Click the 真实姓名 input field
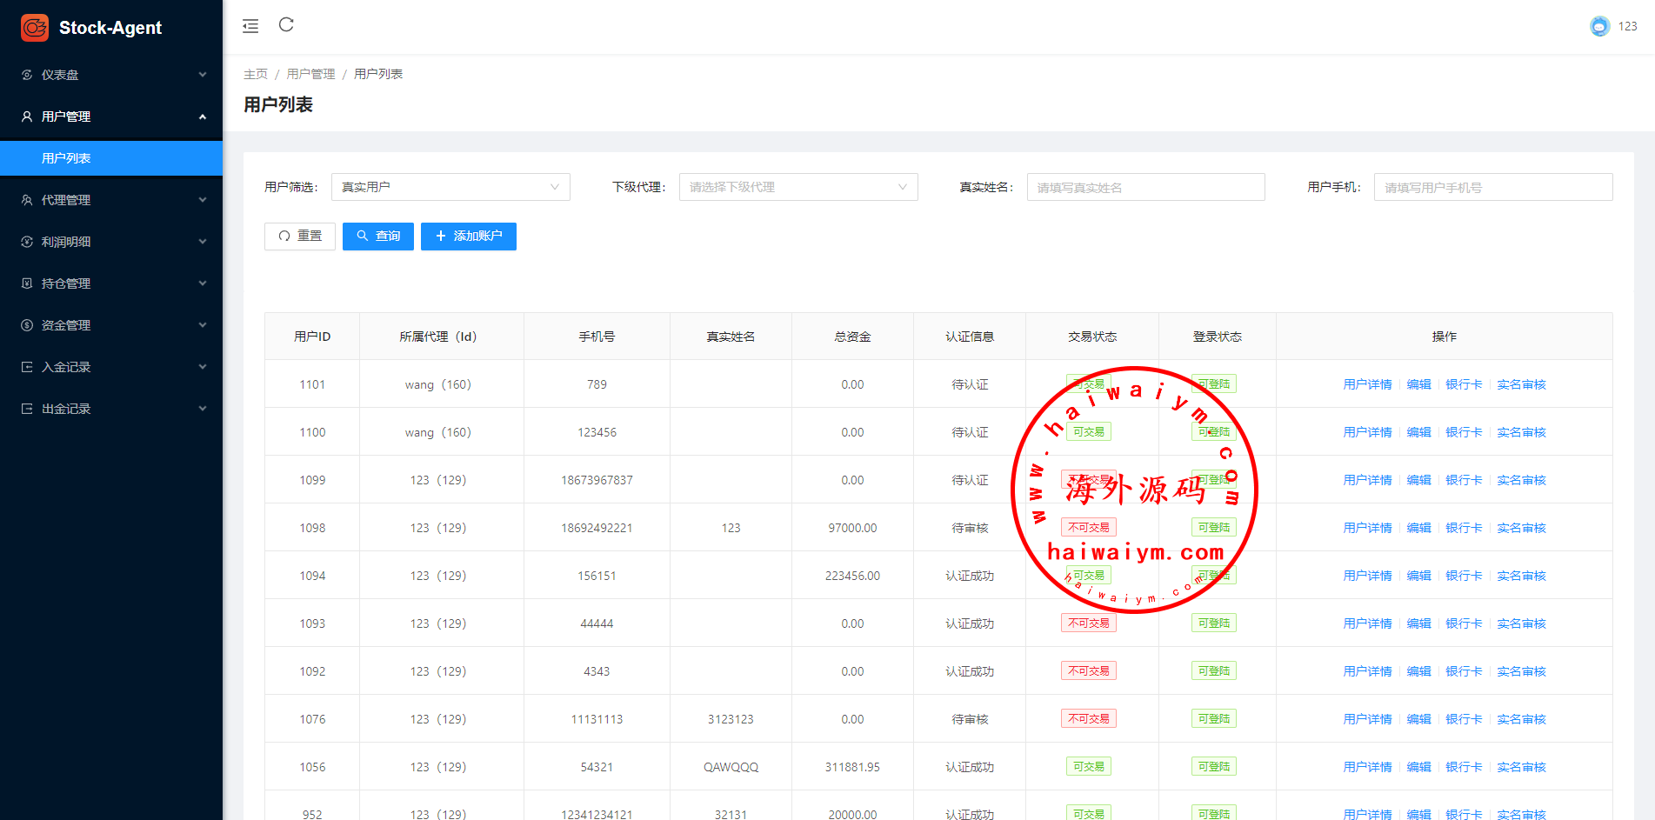The width and height of the screenshot is (1655, 820). click(1145, 187)
